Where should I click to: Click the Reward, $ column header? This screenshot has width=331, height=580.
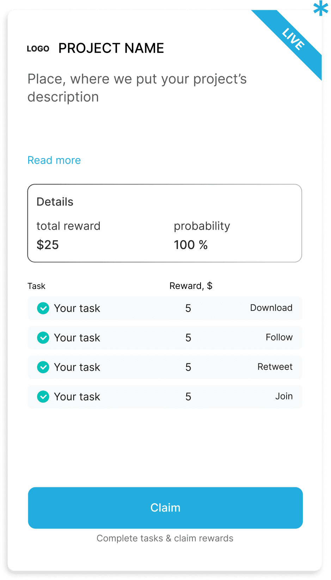click(191, 286)
